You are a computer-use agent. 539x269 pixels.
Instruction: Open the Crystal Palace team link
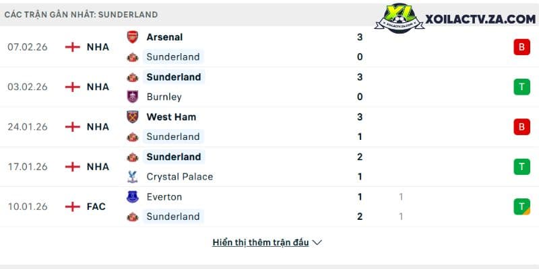179,177
